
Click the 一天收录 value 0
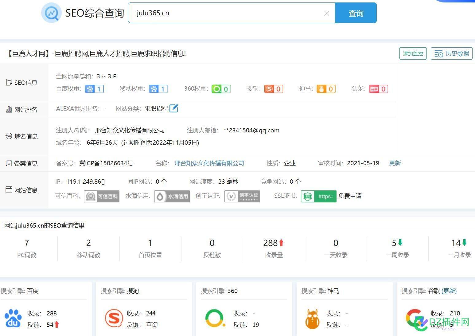pyautogui.click(x=336, y=243)
